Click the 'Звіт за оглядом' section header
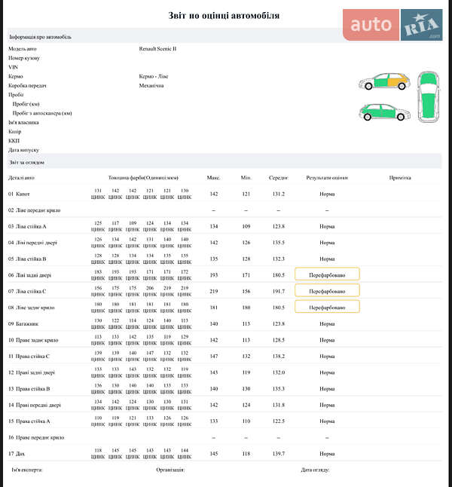 [27, 162]
